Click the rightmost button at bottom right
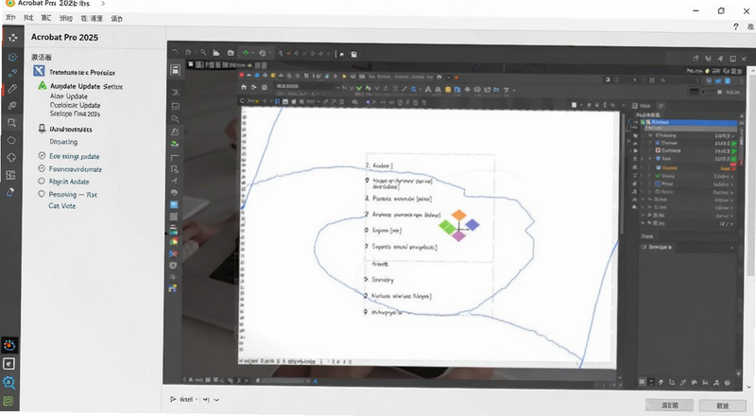The image size is (756, 416). click(x=722, y=406)
